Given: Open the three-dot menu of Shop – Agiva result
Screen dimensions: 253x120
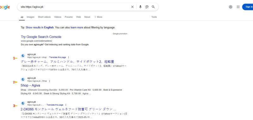Looking at the screenshot, I should tap(49, 81).
